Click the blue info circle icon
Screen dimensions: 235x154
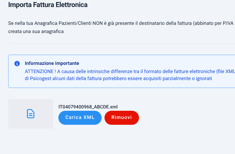17,63
